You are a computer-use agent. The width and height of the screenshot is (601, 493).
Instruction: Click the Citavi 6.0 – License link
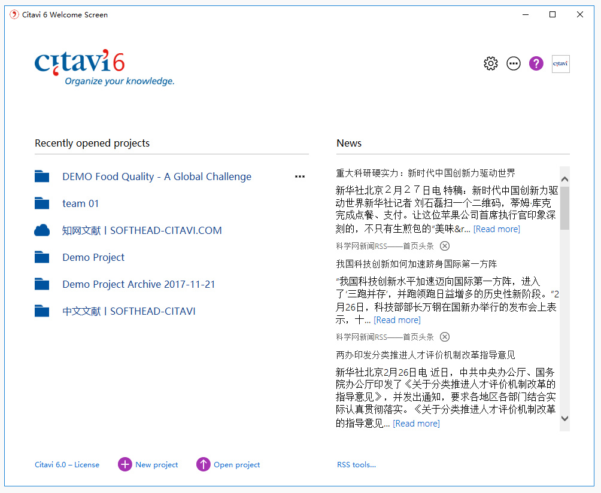(x=67, y=465)
